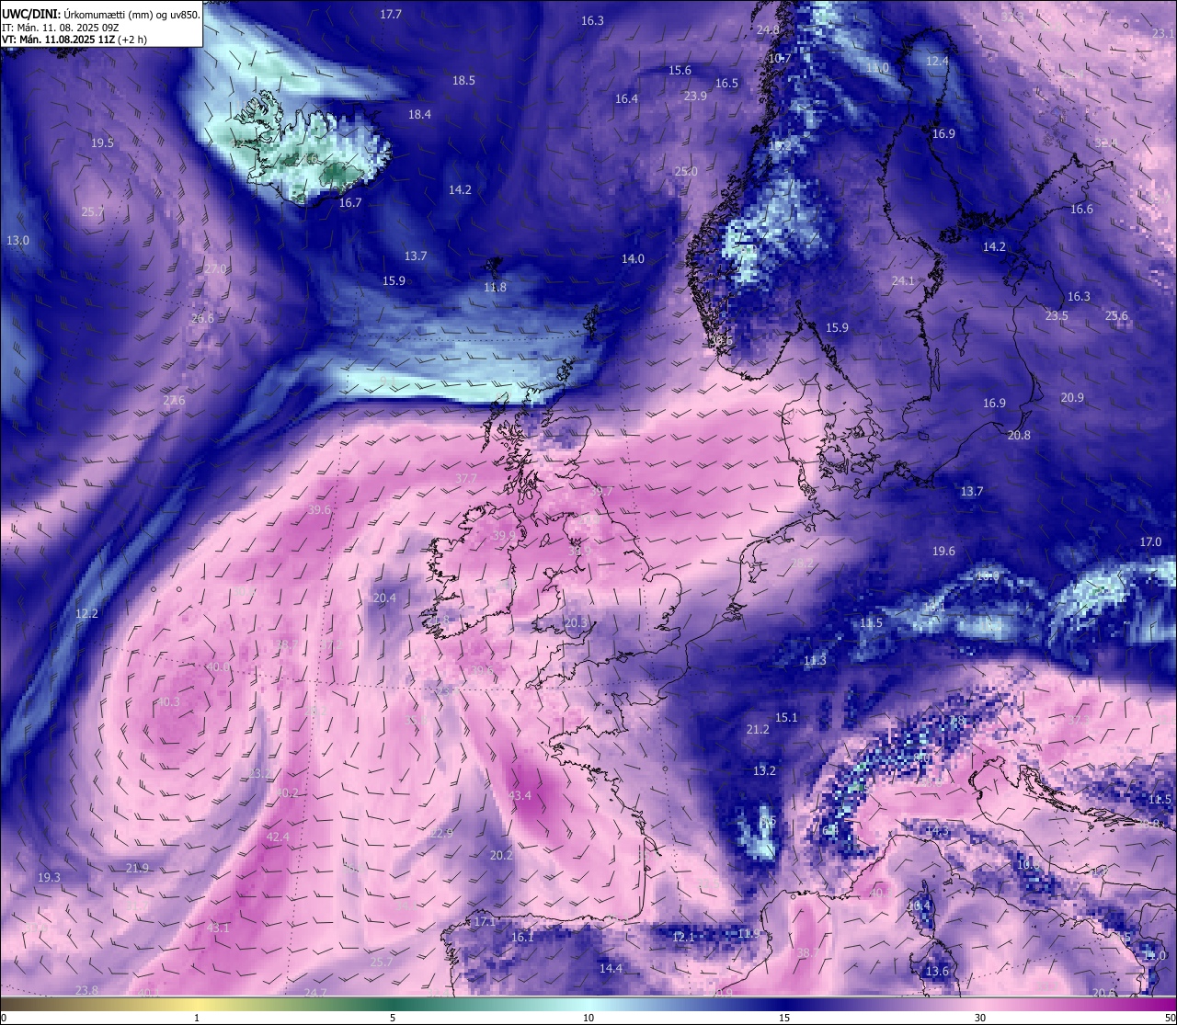
Task: Select the 19.5 value west of Iceland
Action: (x=102, y=142)
